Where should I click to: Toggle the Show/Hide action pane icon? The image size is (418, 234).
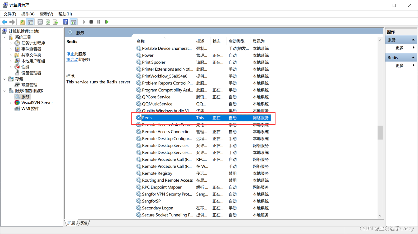(74, 22)
